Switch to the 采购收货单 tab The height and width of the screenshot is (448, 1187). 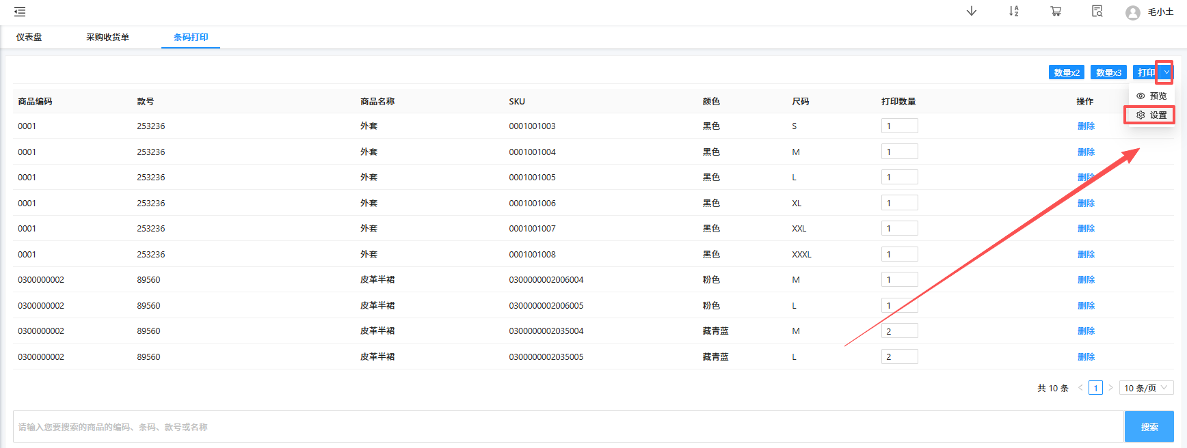pos(107,38)
